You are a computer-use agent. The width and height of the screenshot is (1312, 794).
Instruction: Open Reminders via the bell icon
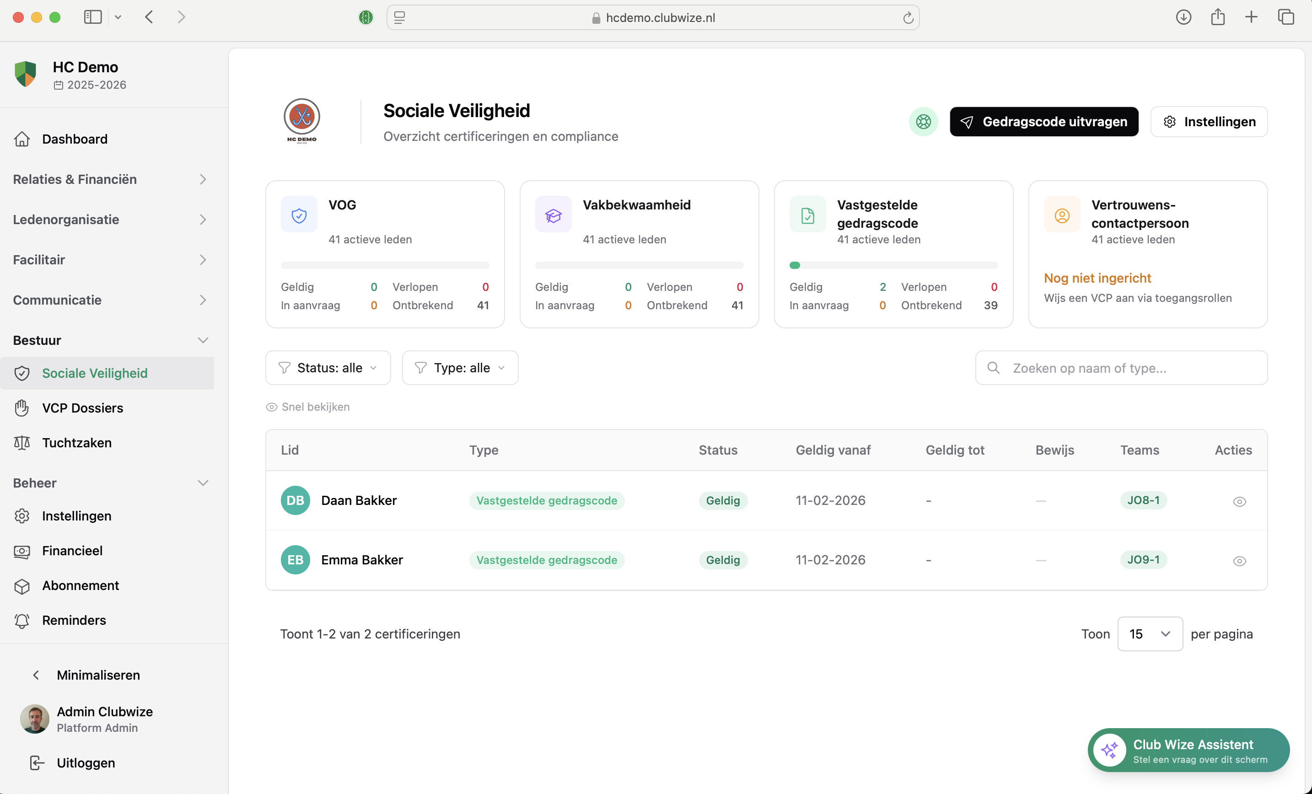(x=22, y=620)
